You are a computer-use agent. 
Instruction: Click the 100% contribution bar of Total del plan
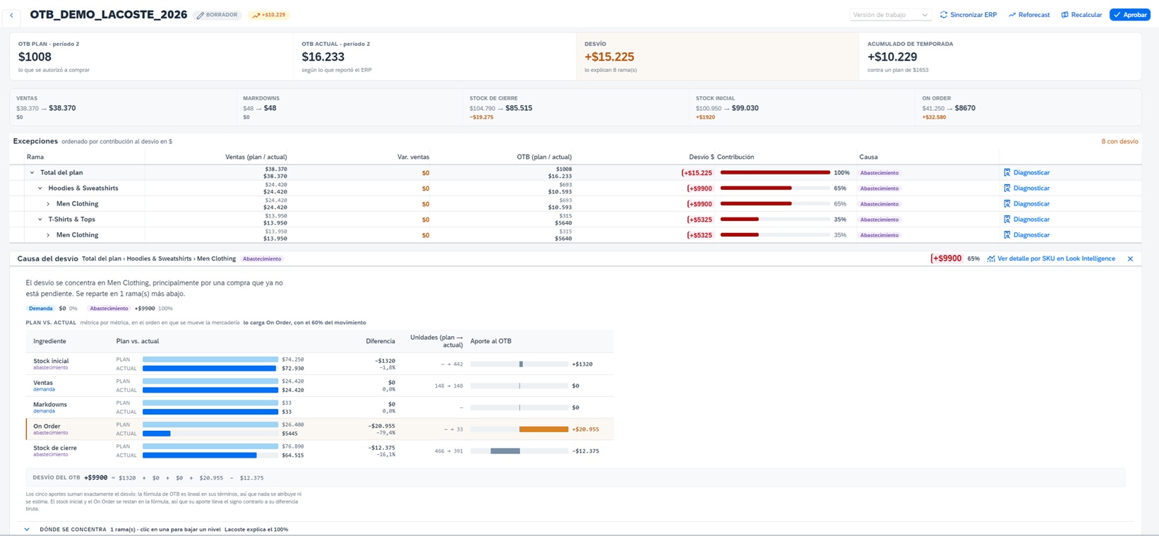click(775, 172)
